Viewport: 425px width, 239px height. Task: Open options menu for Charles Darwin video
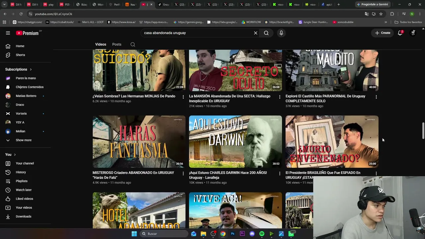pos(280,174)
